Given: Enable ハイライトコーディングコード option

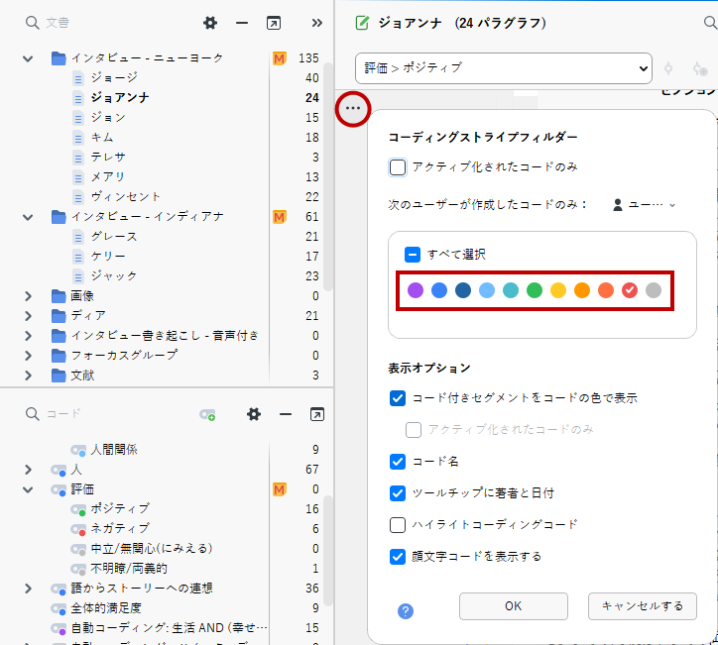Looking at the screenshot, I should (398, 525).
